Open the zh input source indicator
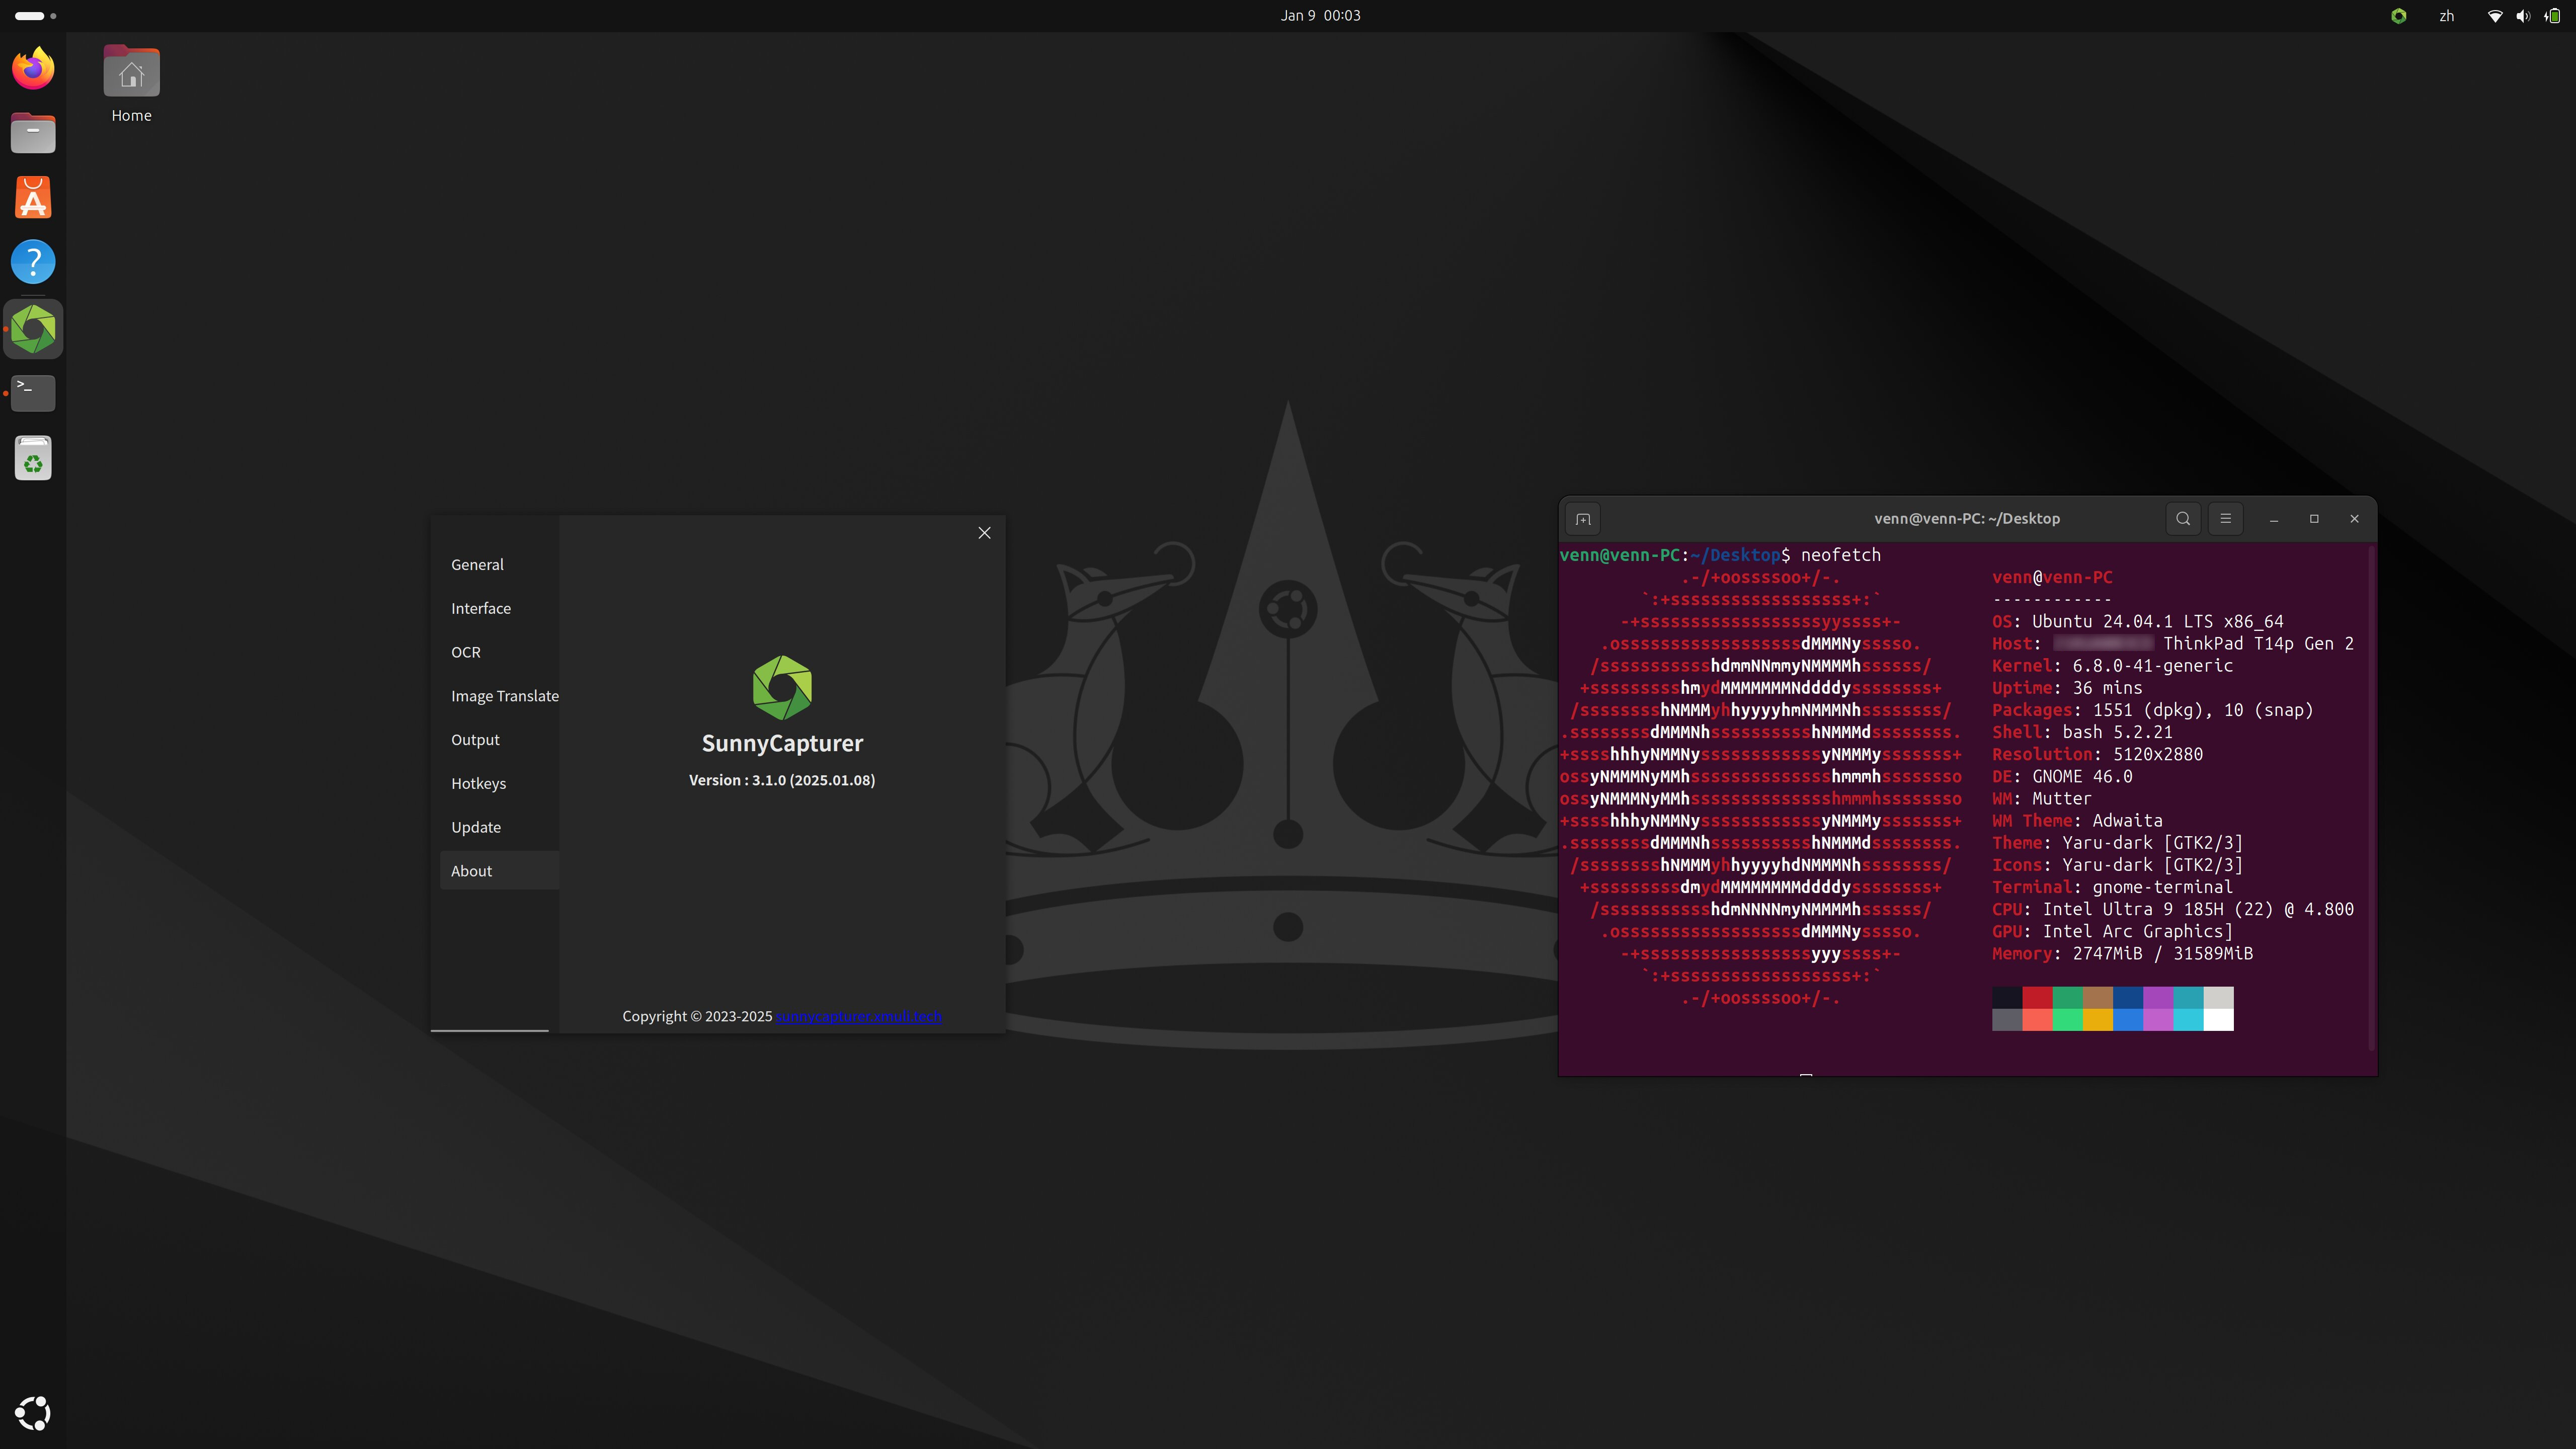The image size is (2576, 1449). (2446, 16)
